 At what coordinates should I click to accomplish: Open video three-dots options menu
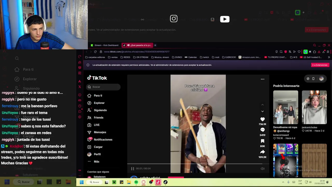tap(262, 79)
